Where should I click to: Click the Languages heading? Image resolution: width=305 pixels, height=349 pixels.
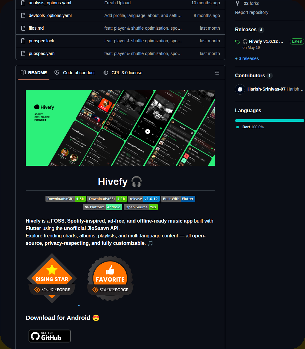click(x=248, y=110)
